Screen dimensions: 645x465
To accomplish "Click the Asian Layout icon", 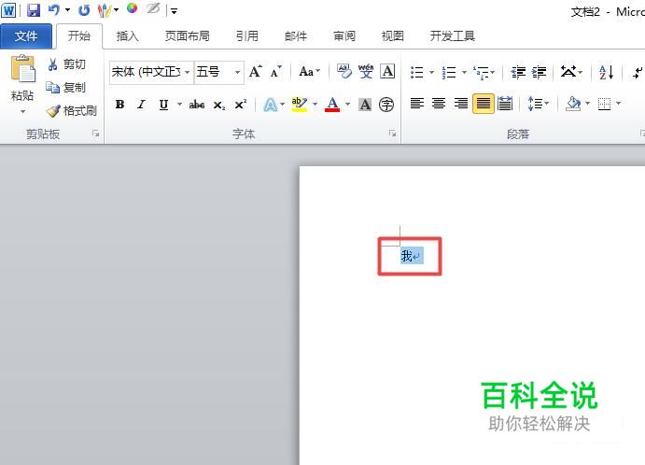I will 568,72.
